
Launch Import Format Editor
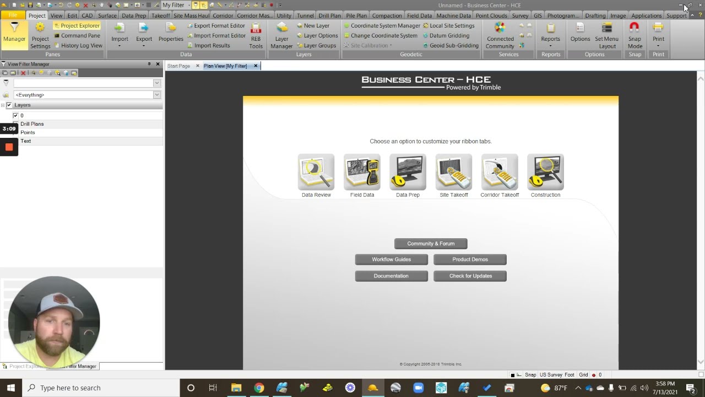[x=216, y=35]
